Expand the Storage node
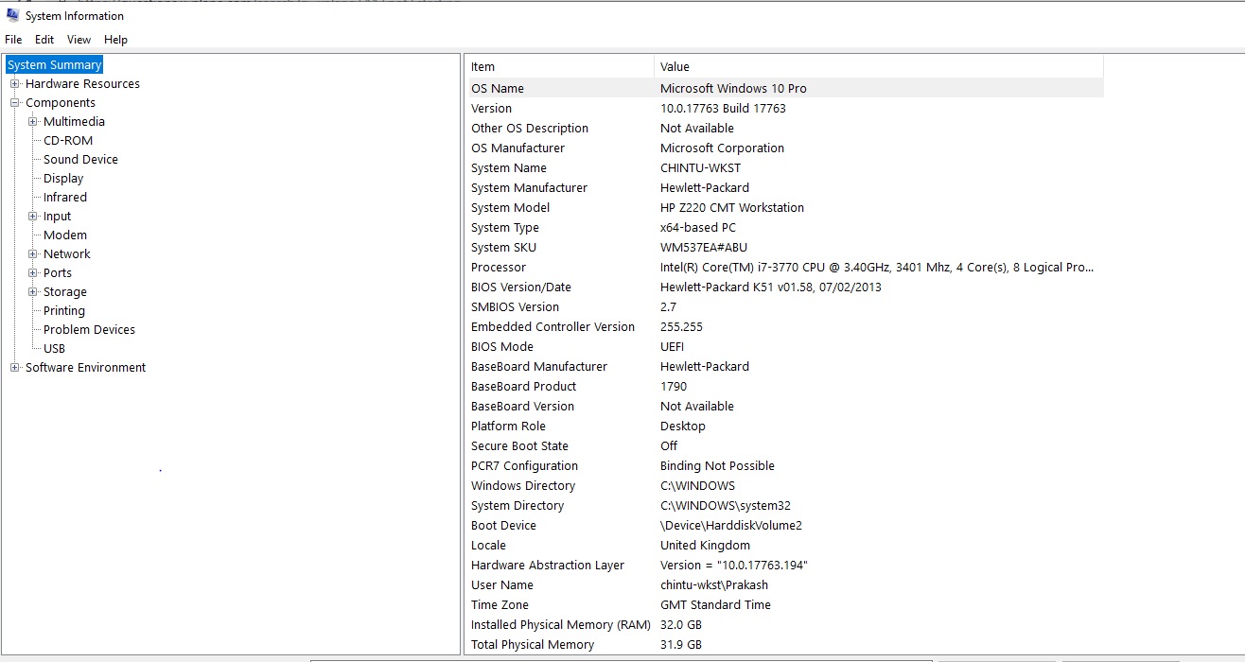1245x662 pixels. coord(33,292)
